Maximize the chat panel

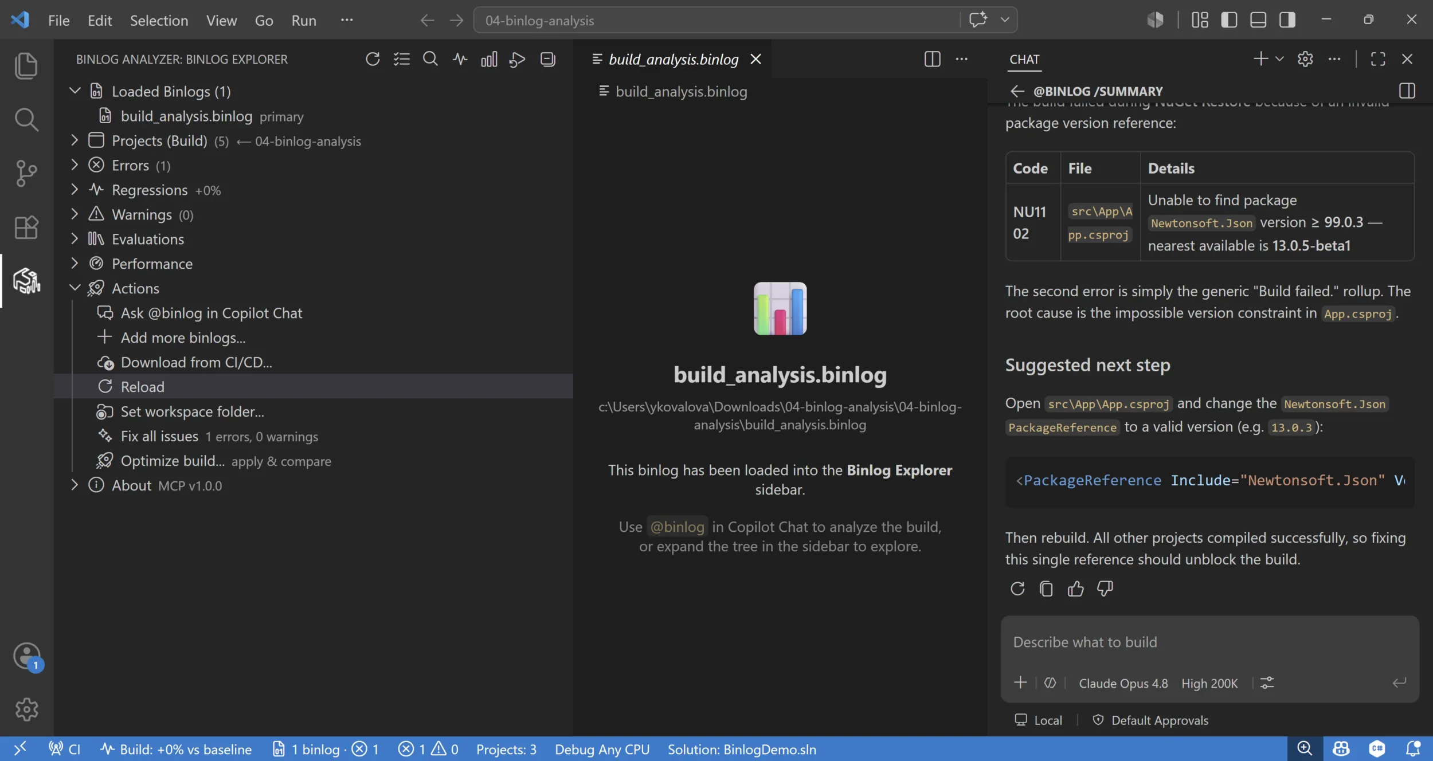(x=1378, y=59)
